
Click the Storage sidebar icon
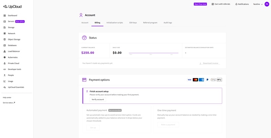point(5,27)
